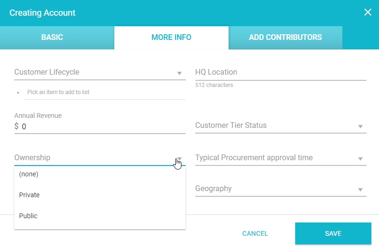Screen dimensions: 379x251
Task: Click the SAVE button
Action: pos(333,233)
